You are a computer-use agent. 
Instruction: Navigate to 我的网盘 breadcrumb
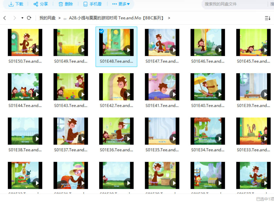tap(48, 18)
